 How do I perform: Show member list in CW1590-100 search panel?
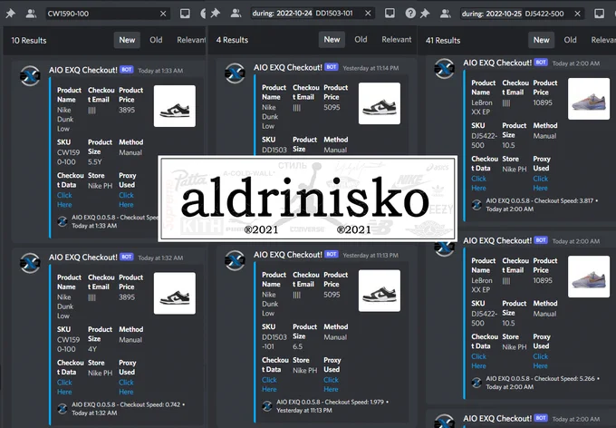pos(31,14)
